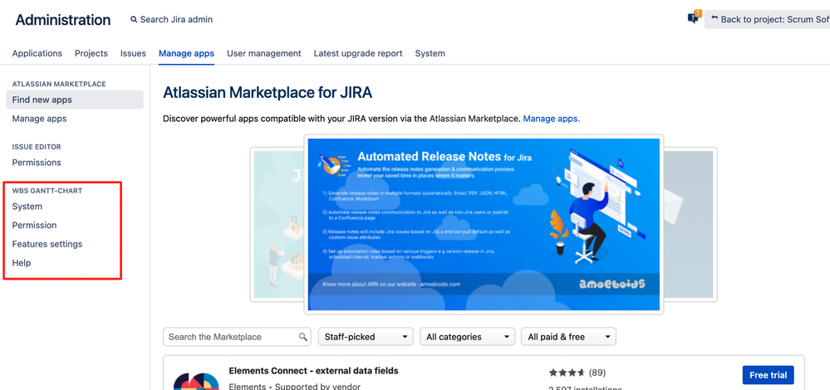Click the Free trial button for Elements Connect
The width and height of the screenshot is (830, 390).
768,375
